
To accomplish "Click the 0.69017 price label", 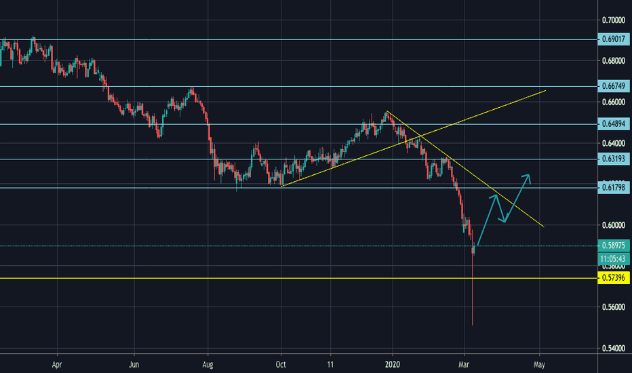I will tap(614, 39).
